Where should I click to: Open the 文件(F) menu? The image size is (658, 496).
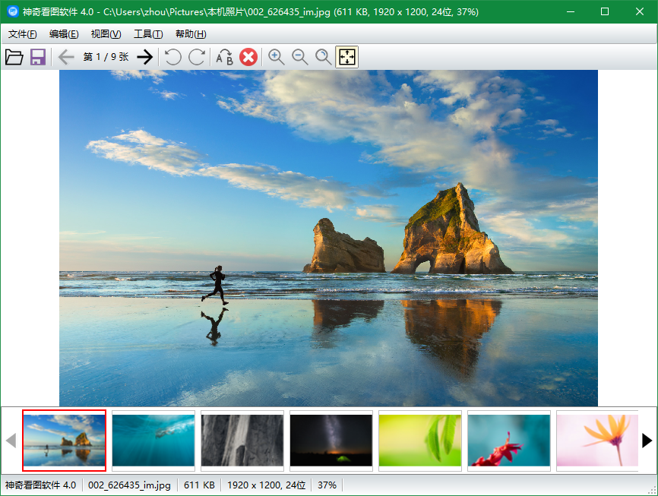point(23,34)
